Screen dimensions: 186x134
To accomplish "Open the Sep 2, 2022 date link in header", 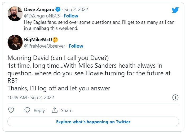I will tap(76, 10).
